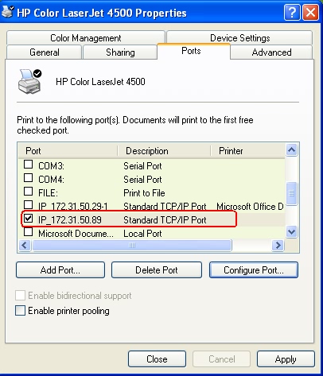Screen dimensions: 323x376
Task: Select the FILE: port name
Action: 48,193
